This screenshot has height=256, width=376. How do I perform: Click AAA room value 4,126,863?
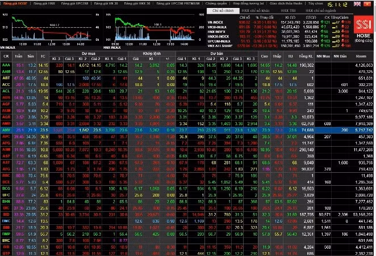364,65
